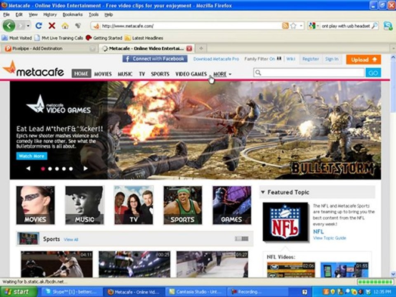Select the VIDEO GAMES navigation tab

(191, 74)
